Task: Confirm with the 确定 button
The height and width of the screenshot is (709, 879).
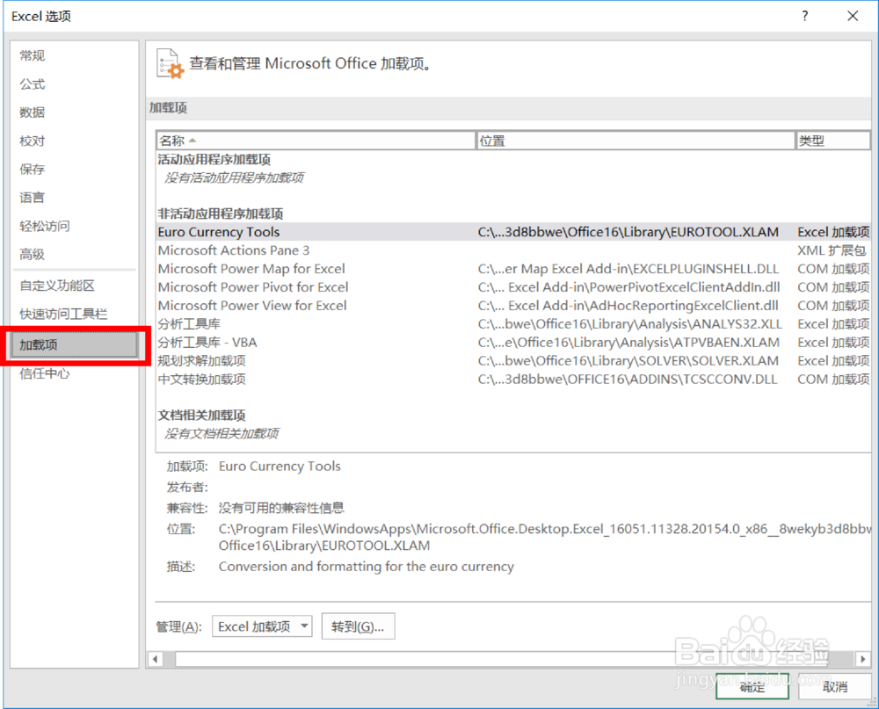Action: (752, 686)
